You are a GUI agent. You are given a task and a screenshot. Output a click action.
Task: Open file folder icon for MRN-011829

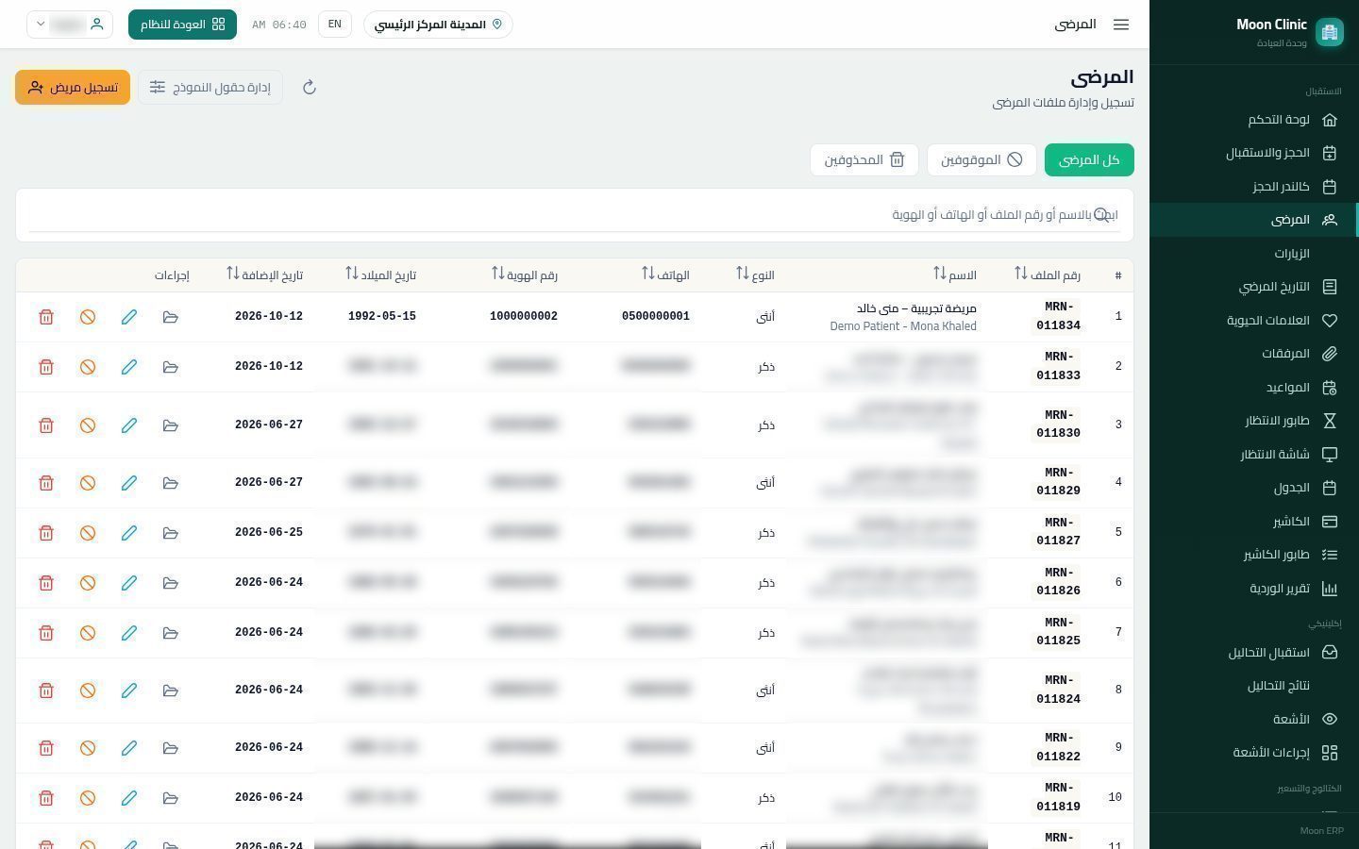click(171, 483)
